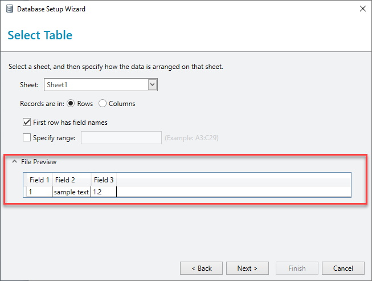
Task: Select the Field 1 column header
Action: [39, 180]
